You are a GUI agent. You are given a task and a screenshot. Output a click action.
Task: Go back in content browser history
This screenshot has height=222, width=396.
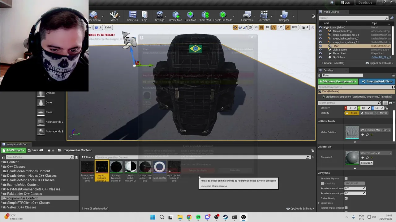tap(49, 150)
